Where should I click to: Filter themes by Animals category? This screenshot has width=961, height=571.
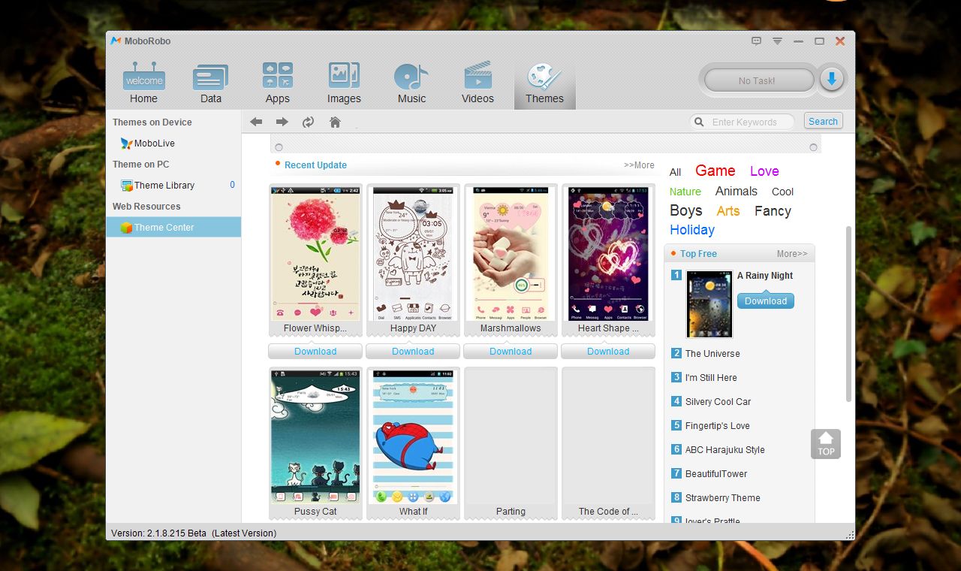[x=736, y=191]
